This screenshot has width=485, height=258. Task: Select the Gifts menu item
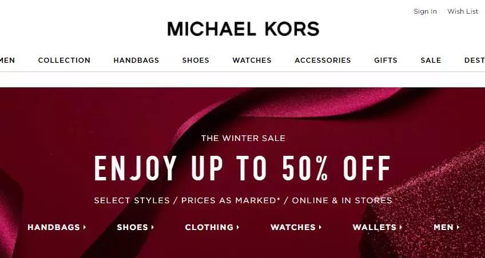pos(385,60)
